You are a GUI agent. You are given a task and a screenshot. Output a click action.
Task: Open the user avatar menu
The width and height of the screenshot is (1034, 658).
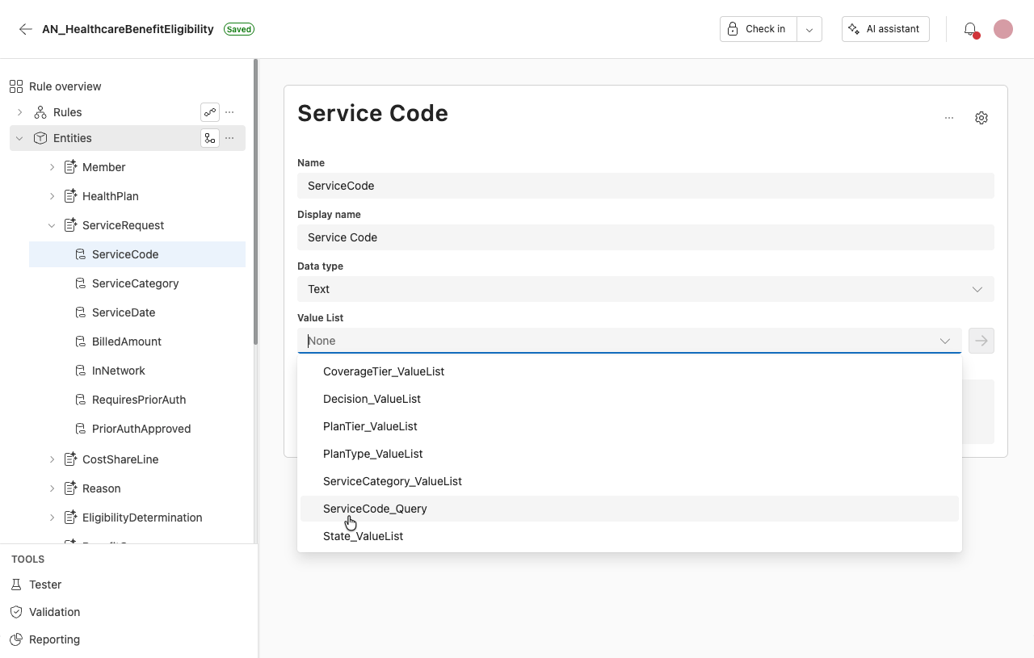click(x=1003, y=29)
